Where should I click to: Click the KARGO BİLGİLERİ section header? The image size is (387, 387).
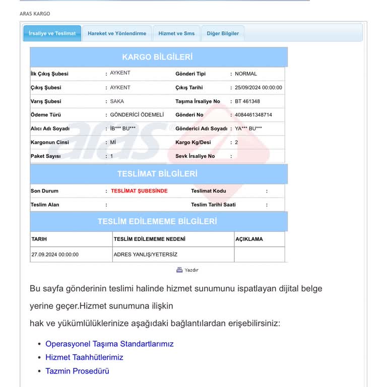(x=159, y=57)
